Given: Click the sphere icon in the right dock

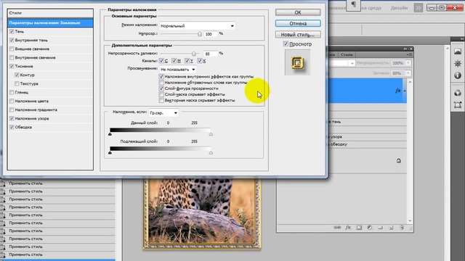Looking at the screenshot, I should (458, 93).
